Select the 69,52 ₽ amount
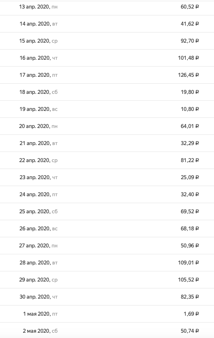The height and width of the screenshot is (338, 214). point(190,212)
